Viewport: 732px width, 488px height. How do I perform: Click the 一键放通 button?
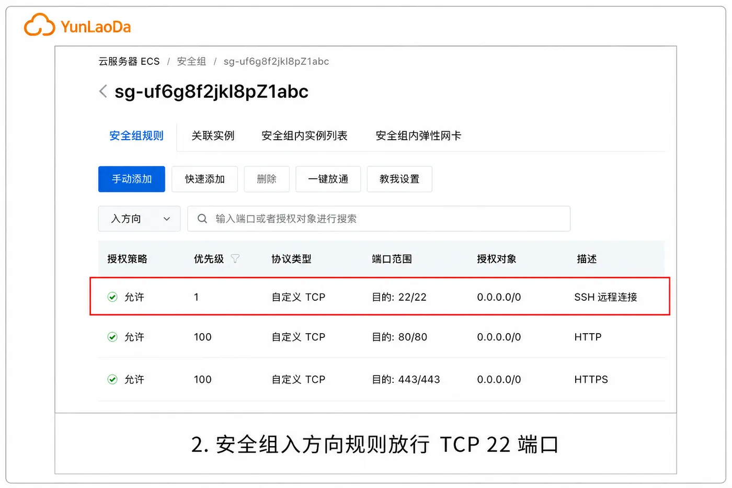pyautogui.click(x=328, y=179)
